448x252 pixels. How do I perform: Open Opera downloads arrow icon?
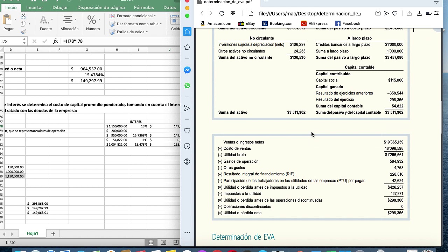[x=419, y=13]
